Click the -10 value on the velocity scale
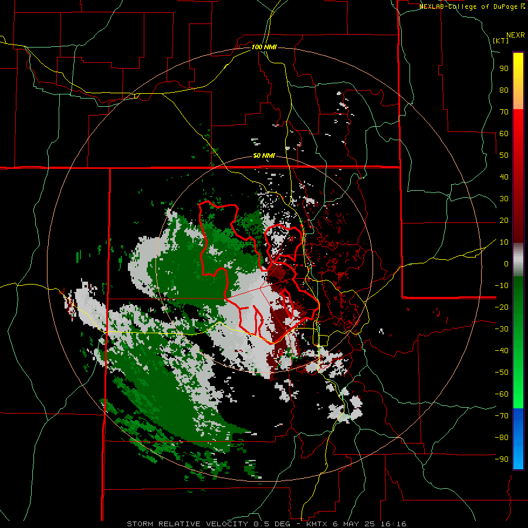Screen dimensions: 528x528 [x=502, y=286]
